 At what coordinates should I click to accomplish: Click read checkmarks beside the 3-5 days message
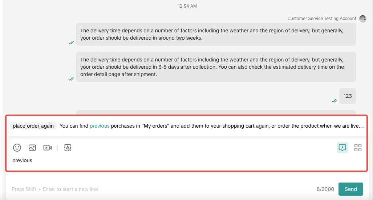pos(71,79)
